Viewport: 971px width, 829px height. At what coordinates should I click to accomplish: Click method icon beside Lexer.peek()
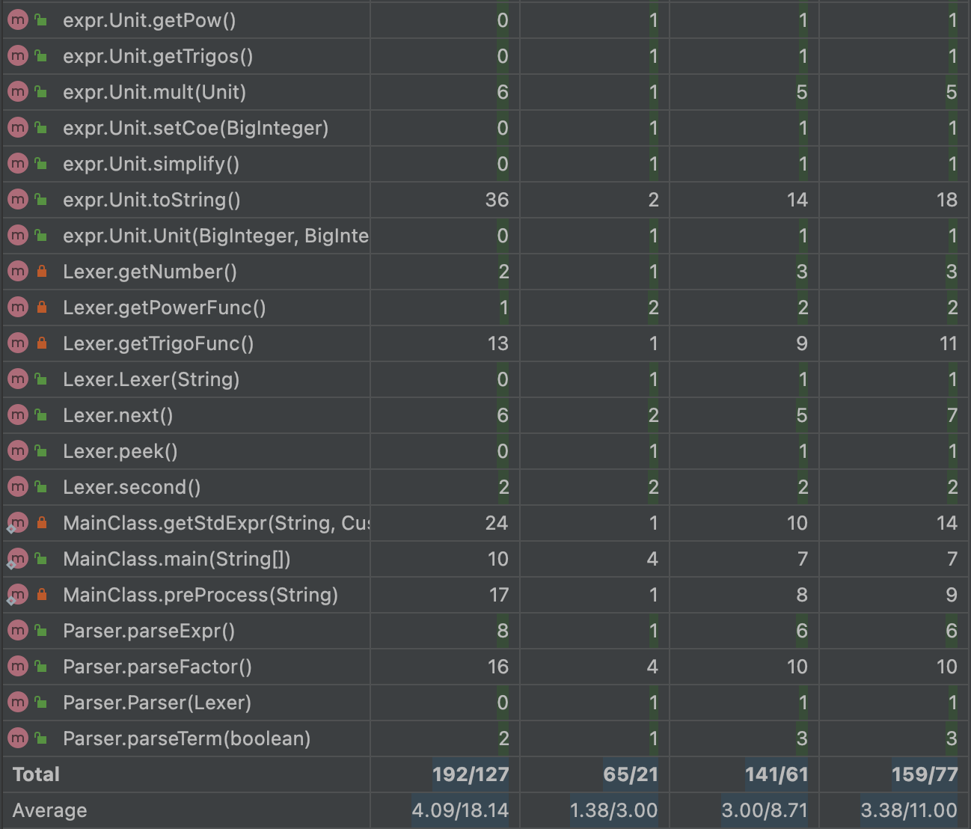(17, 451)
